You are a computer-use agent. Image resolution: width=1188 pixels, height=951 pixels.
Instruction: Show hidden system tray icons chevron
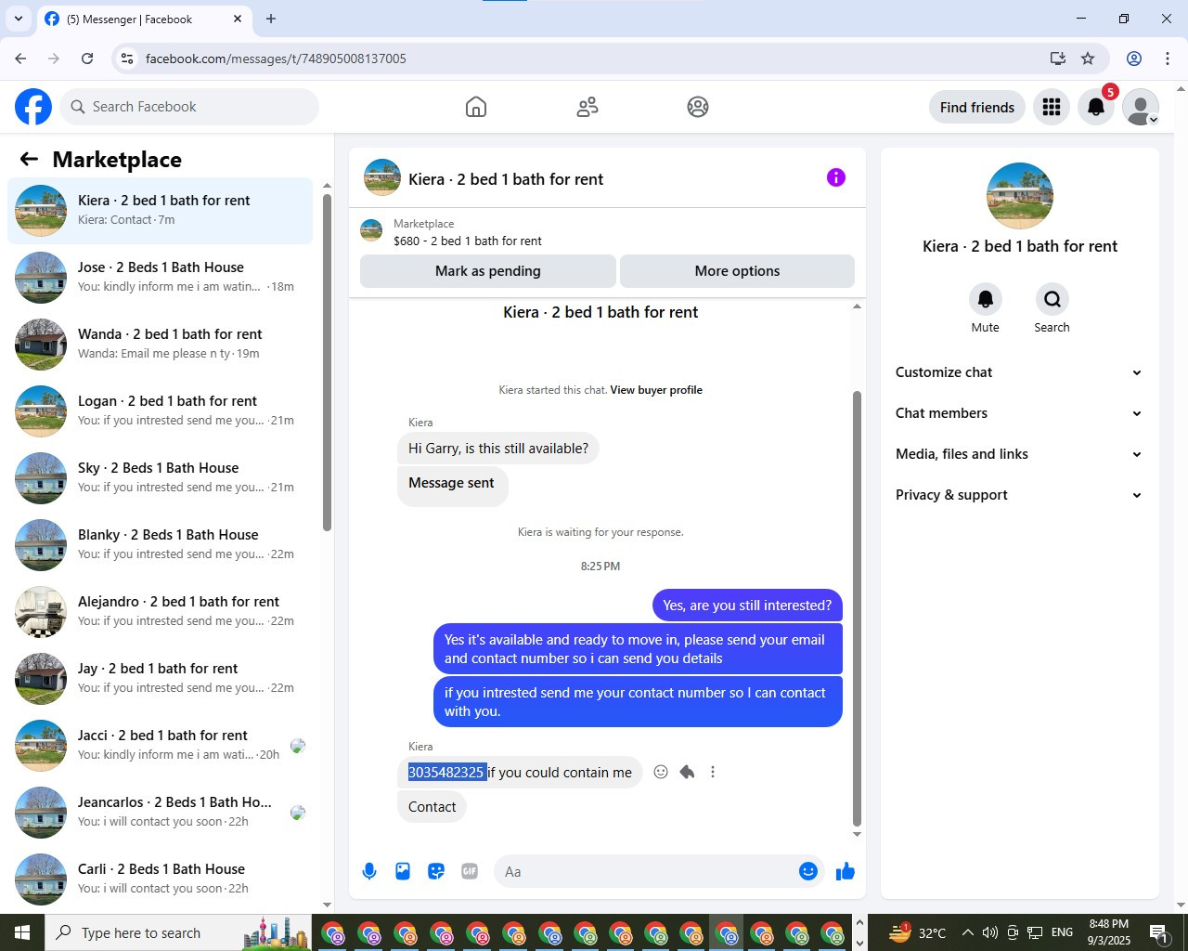[968, 932]
